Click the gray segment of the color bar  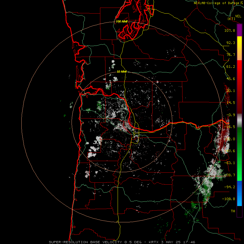click(239, 121)
